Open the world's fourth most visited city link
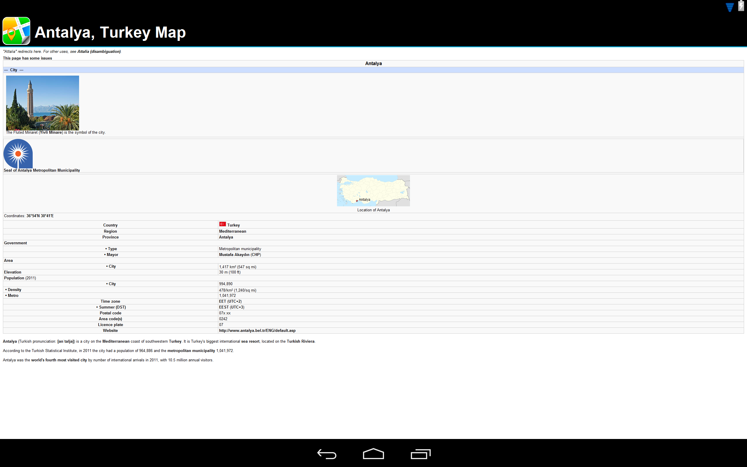This screenshot has height=467, width=747. tap(59, 360)
